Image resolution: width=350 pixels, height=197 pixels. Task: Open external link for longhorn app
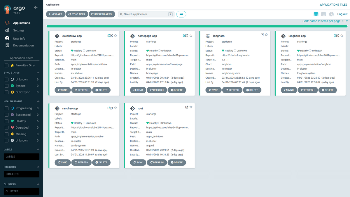click(x=262, y=35)
